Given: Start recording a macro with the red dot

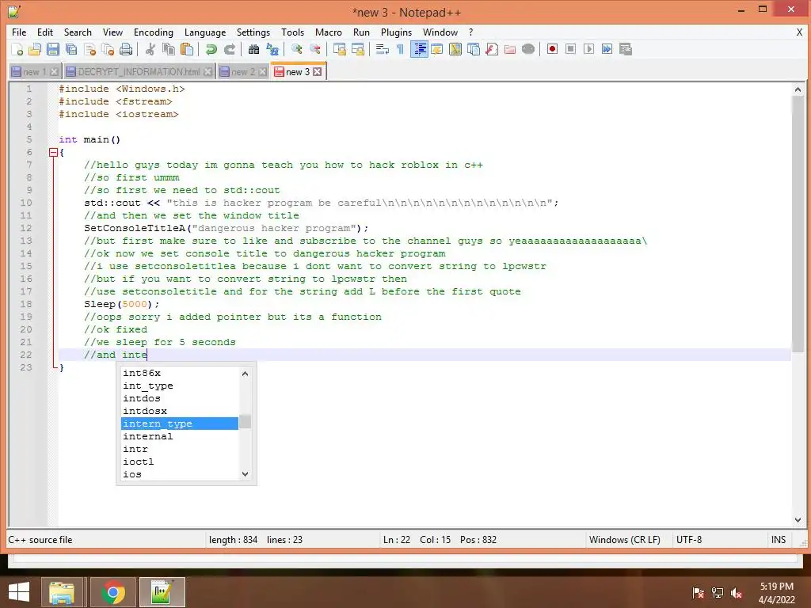Looking at the screenshot, I should 552,49.
